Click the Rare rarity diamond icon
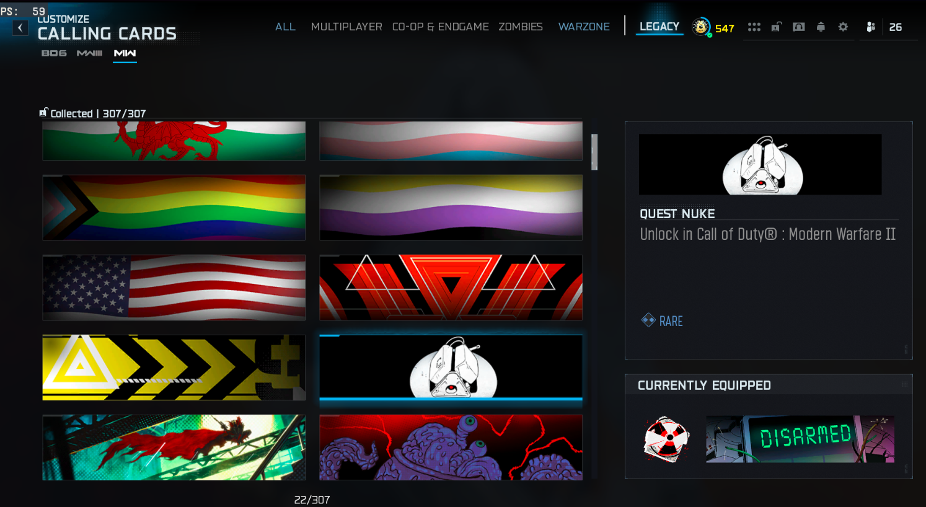The image size is (926, 507). 648,320
